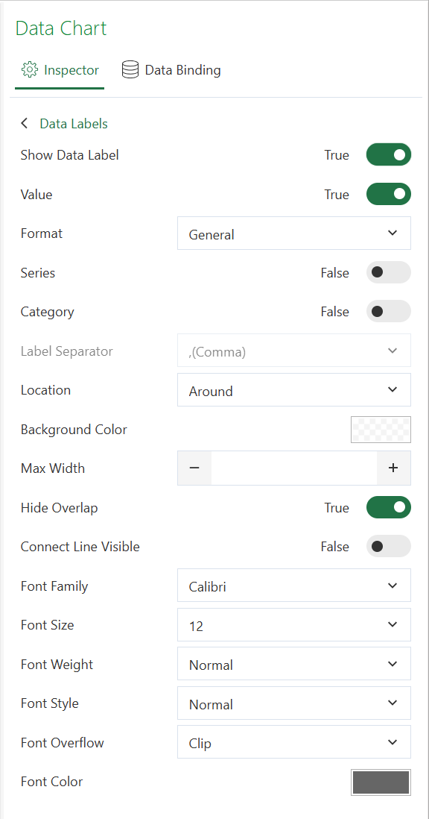Enable the Series toggle
This screenshot has width=429, height=819.
[388, 272]
